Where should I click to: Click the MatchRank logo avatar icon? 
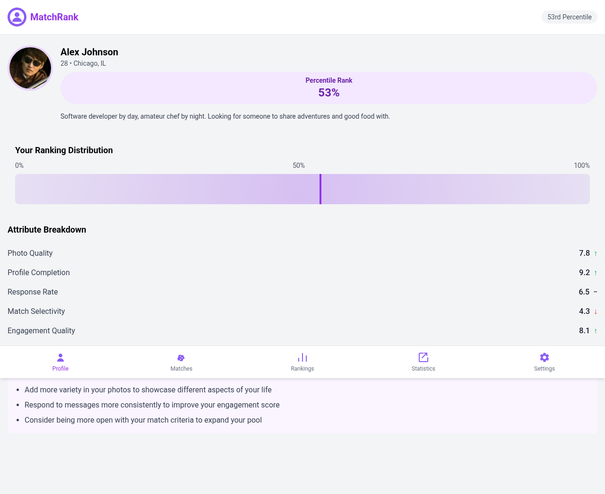(17, 17)
